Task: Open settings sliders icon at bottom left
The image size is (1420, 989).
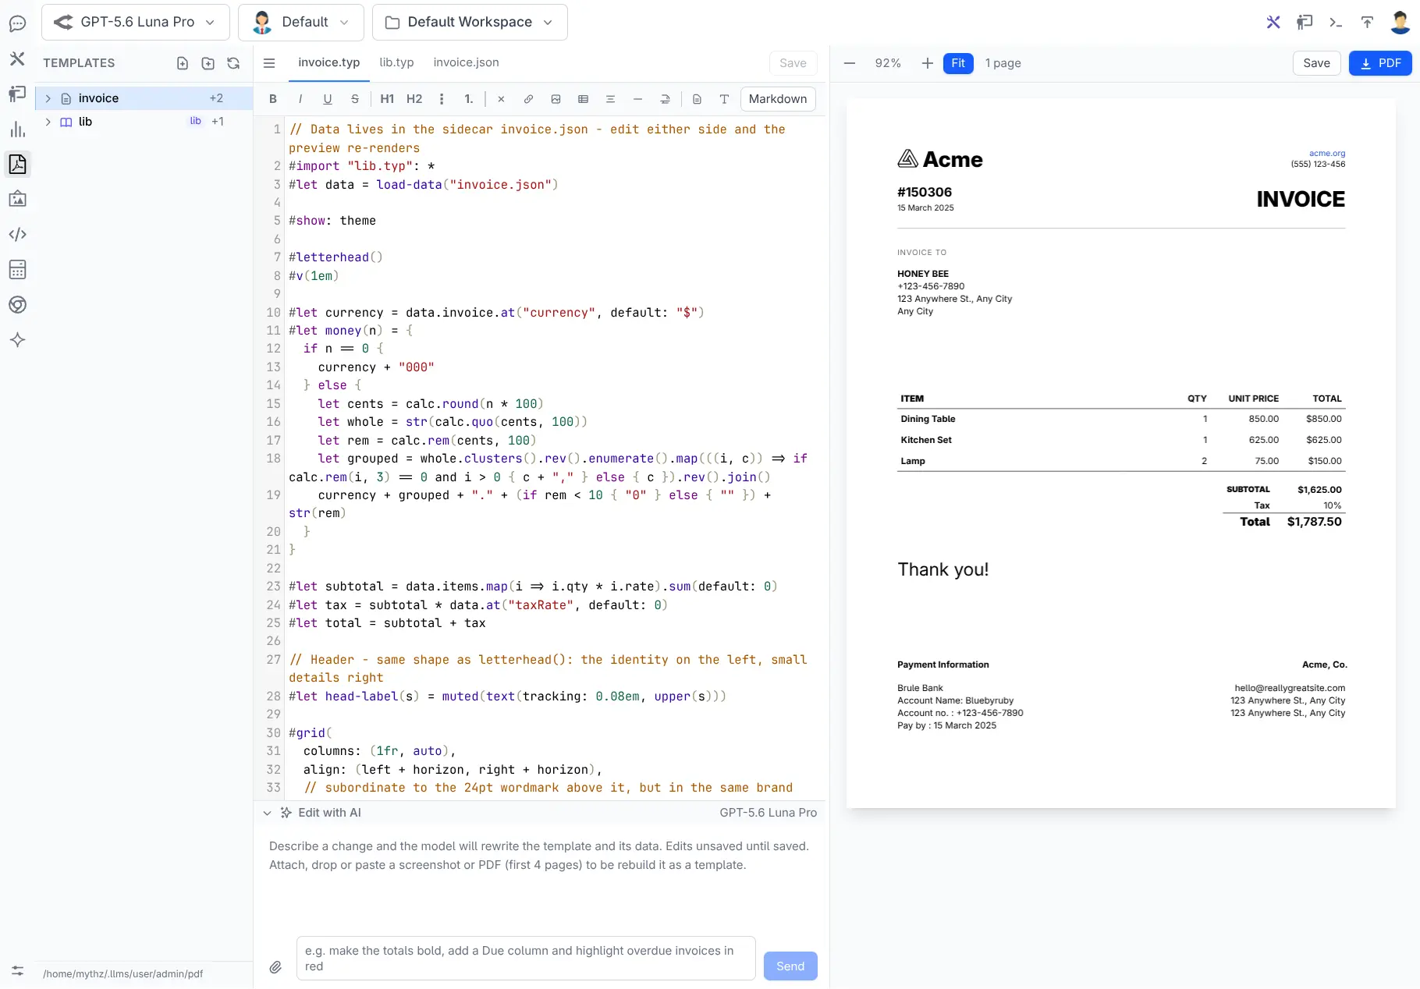Action: (x=17, y=971)
